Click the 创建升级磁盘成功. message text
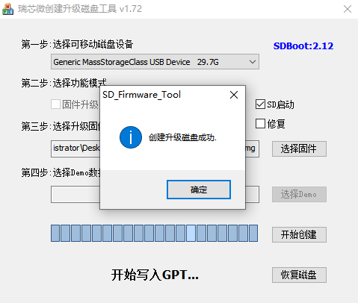The width and height of the screenshot is (358, 303). point(182,137)
